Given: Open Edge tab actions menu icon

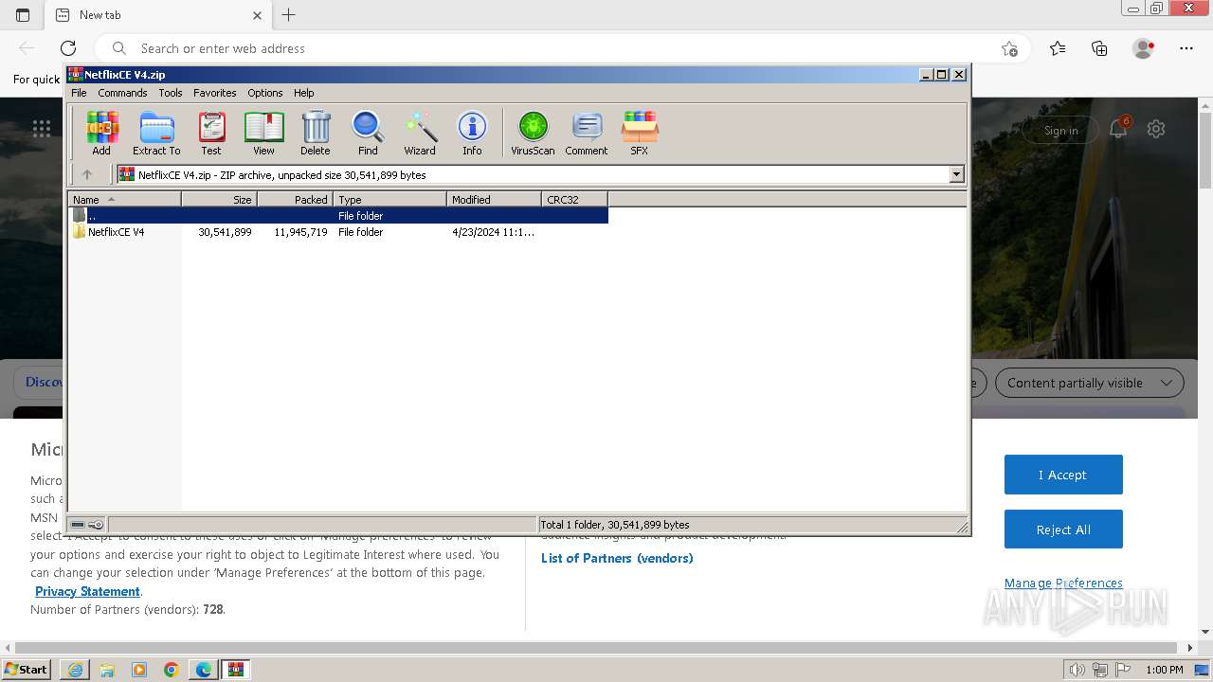Looking at the screenshot, I should (x=23, y=15).
